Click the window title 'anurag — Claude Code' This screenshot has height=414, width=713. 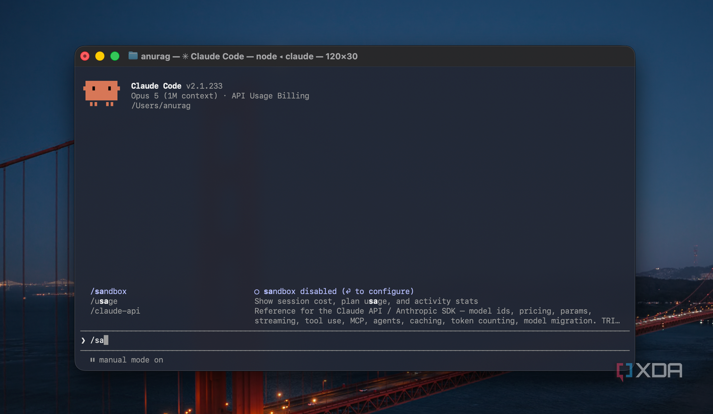click(249, 56)
